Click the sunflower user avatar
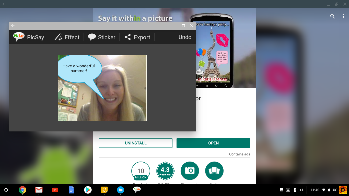The width and height of the screenshot is (349, 196). tap(343, 190)
